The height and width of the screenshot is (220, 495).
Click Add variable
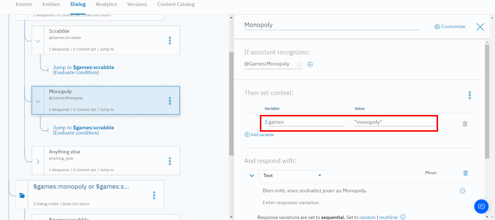(259, 135)
